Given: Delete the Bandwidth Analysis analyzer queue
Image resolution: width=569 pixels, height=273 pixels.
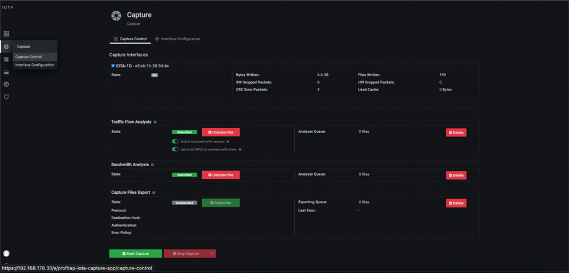Looking at the screenshot, I should 456,175.
